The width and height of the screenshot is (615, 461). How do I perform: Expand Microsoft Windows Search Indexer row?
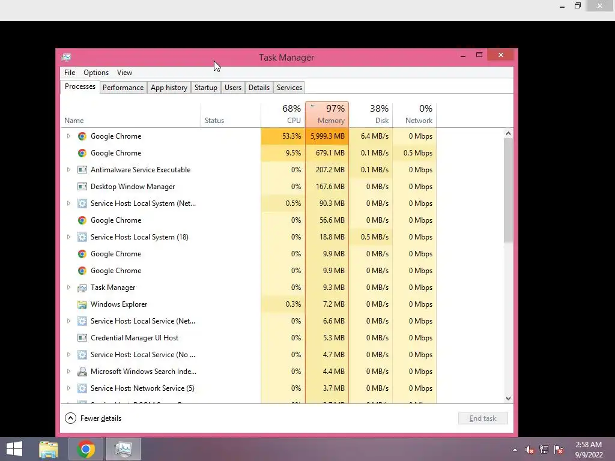68,372
